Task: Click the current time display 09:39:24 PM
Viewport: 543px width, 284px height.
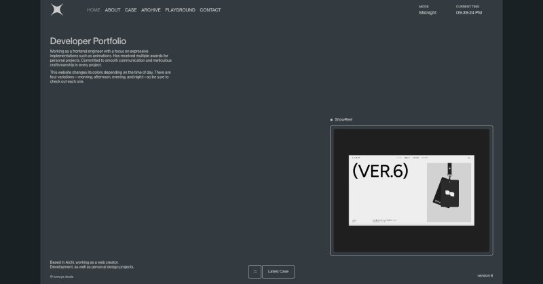Action: 469,12
